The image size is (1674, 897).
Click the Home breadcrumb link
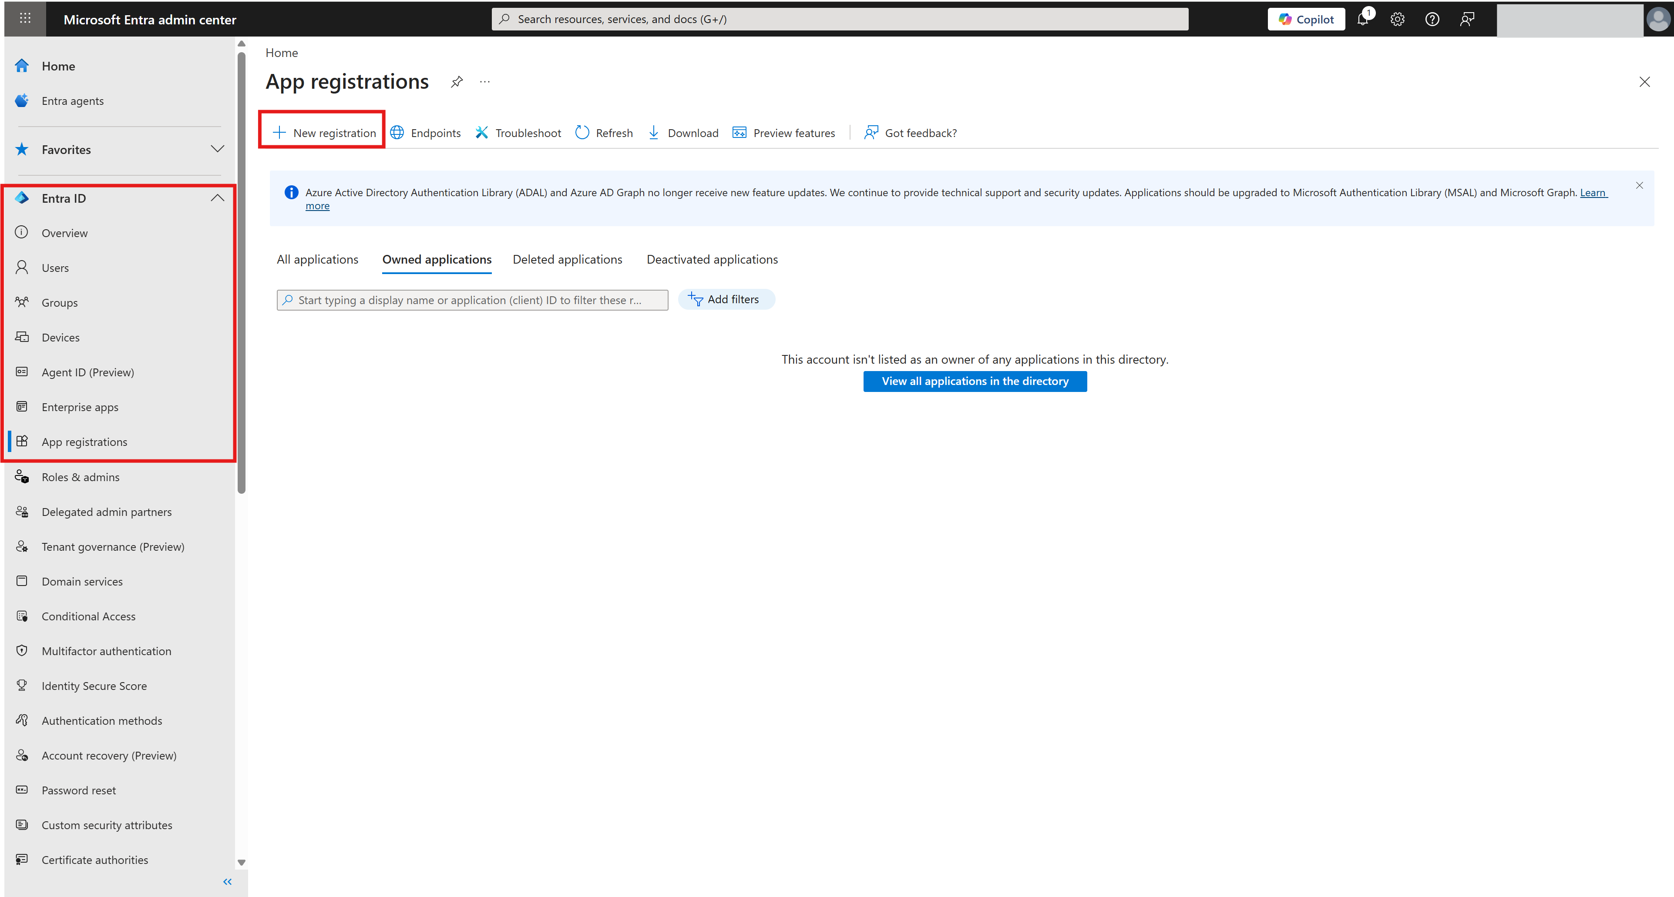(281, 53)
